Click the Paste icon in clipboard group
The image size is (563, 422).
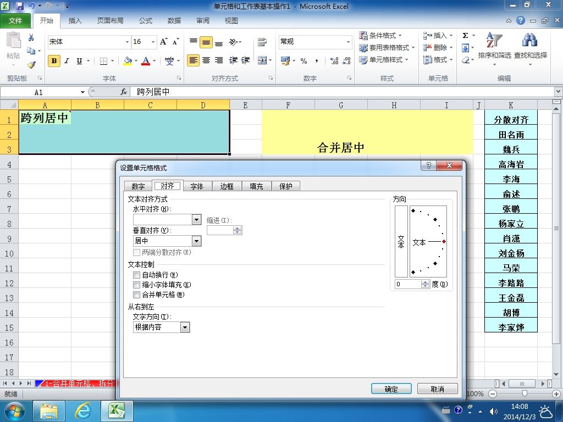pyautogui.click(x=13, y=41)
